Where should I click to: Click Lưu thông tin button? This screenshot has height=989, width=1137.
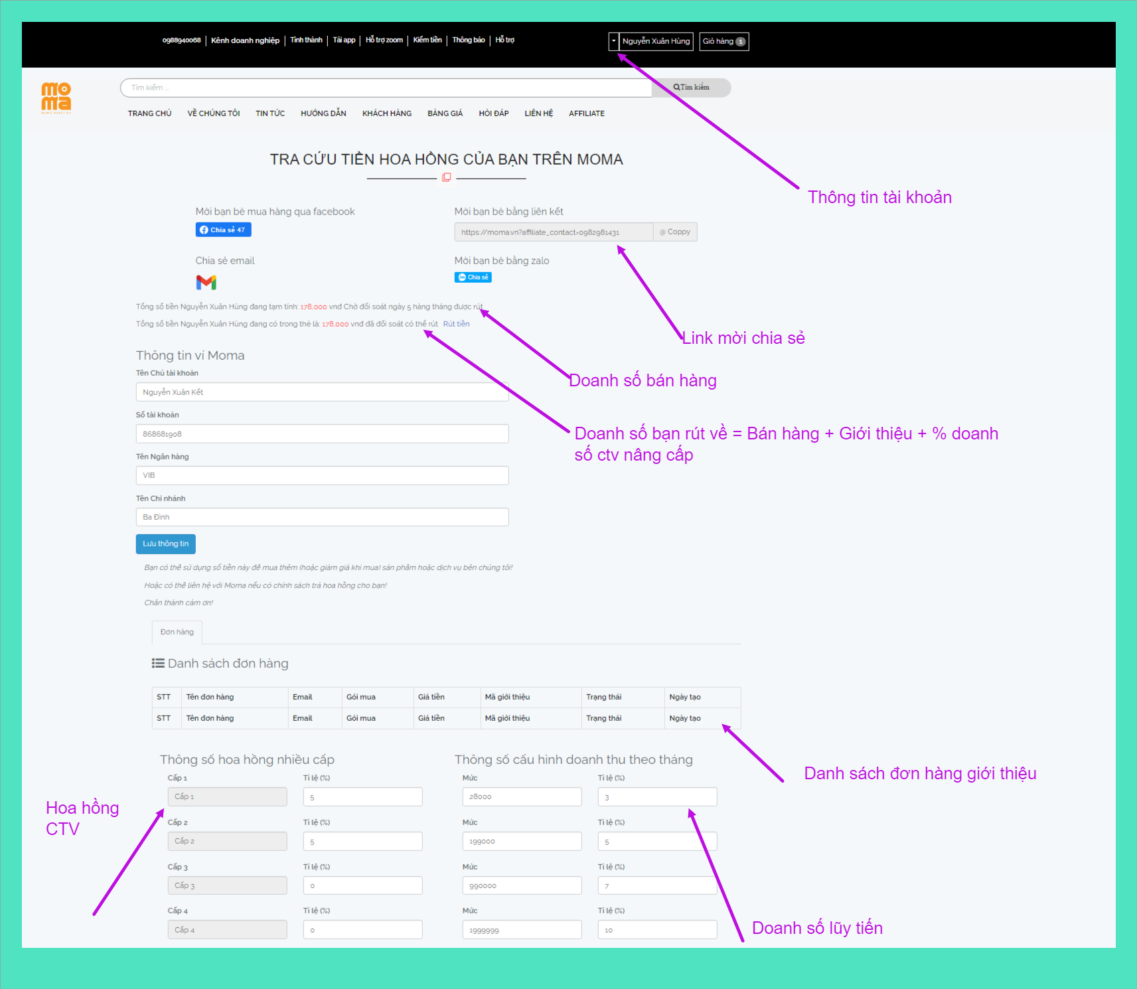click(x=165, y=544)
